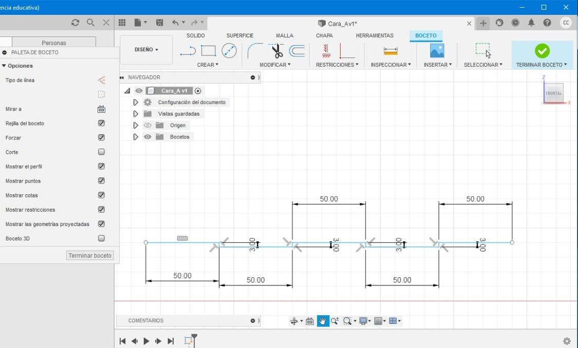
Task: Undo the last action
Action: pyautogui.click(x=175, y=23)
